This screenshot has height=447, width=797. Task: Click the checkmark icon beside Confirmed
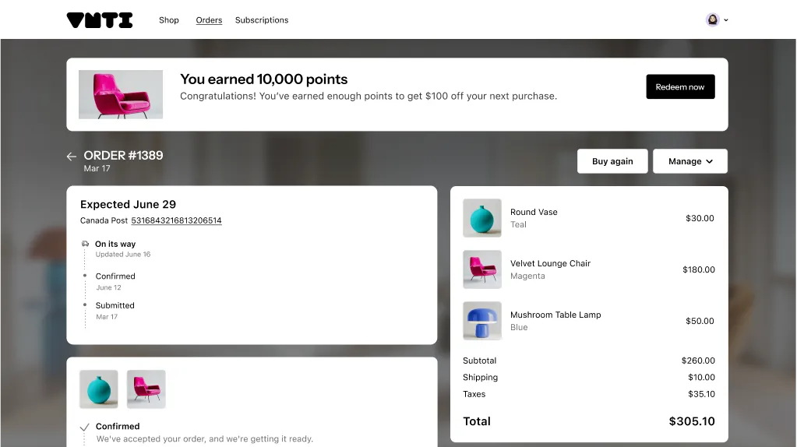[85, 427]
